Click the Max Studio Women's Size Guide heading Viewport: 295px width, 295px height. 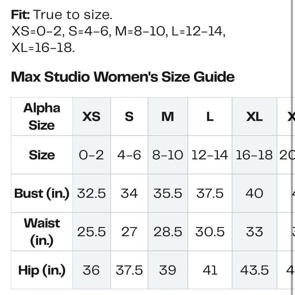coord(123,77)
